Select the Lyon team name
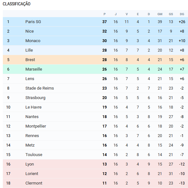This screenshot has height=188, width=188. pos(30,164)
